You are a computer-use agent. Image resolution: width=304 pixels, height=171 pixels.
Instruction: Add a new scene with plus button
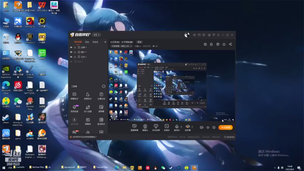pyautogui.click(x=105, y=42)
